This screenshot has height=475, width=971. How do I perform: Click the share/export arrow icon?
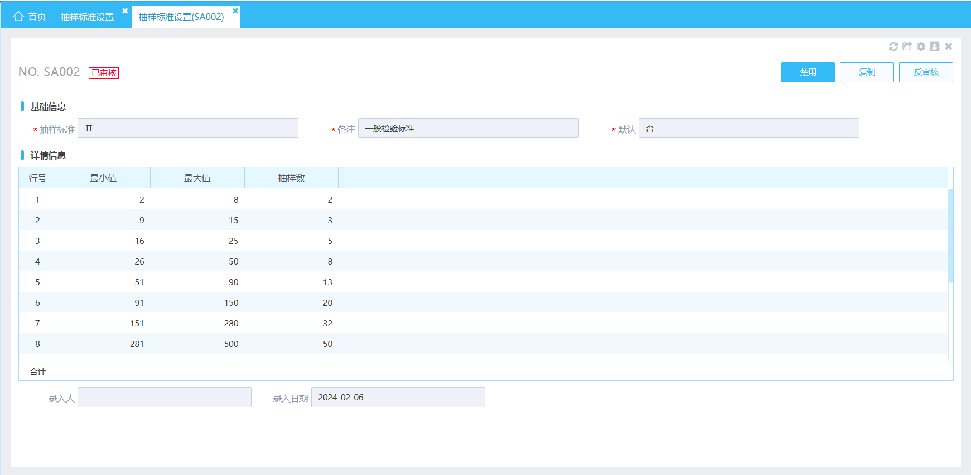pyautogui.click(x=907, y=46)
